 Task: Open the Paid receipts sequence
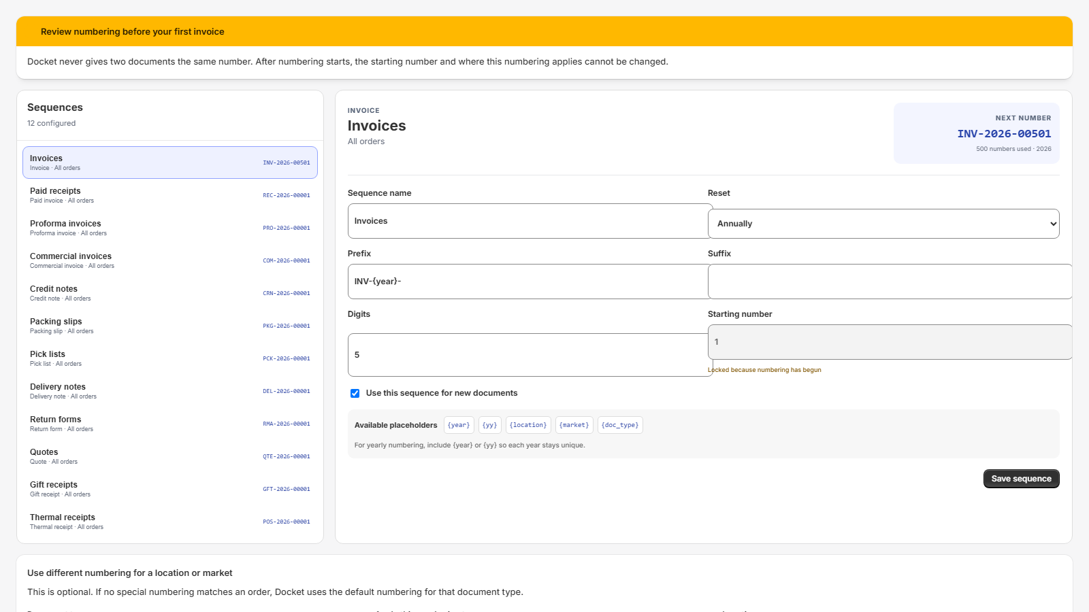170,195
